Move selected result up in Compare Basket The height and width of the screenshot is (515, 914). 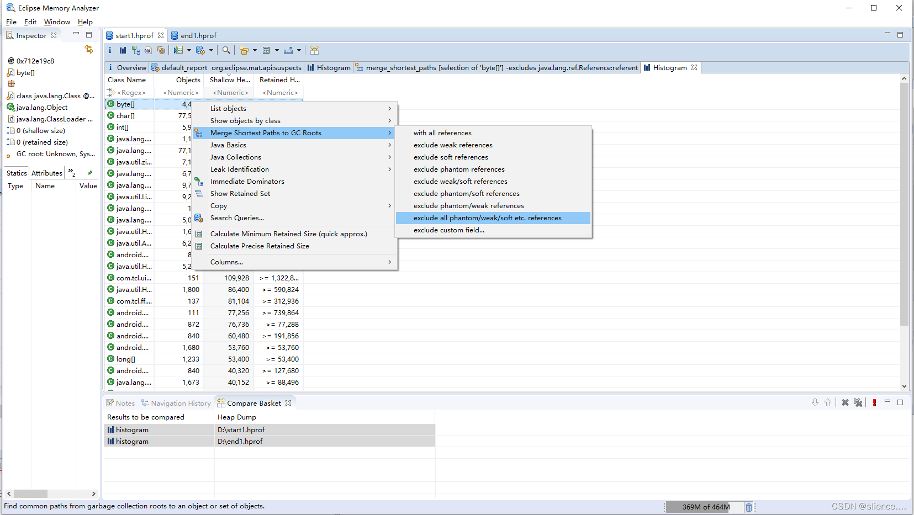click(x=828, y=402)
